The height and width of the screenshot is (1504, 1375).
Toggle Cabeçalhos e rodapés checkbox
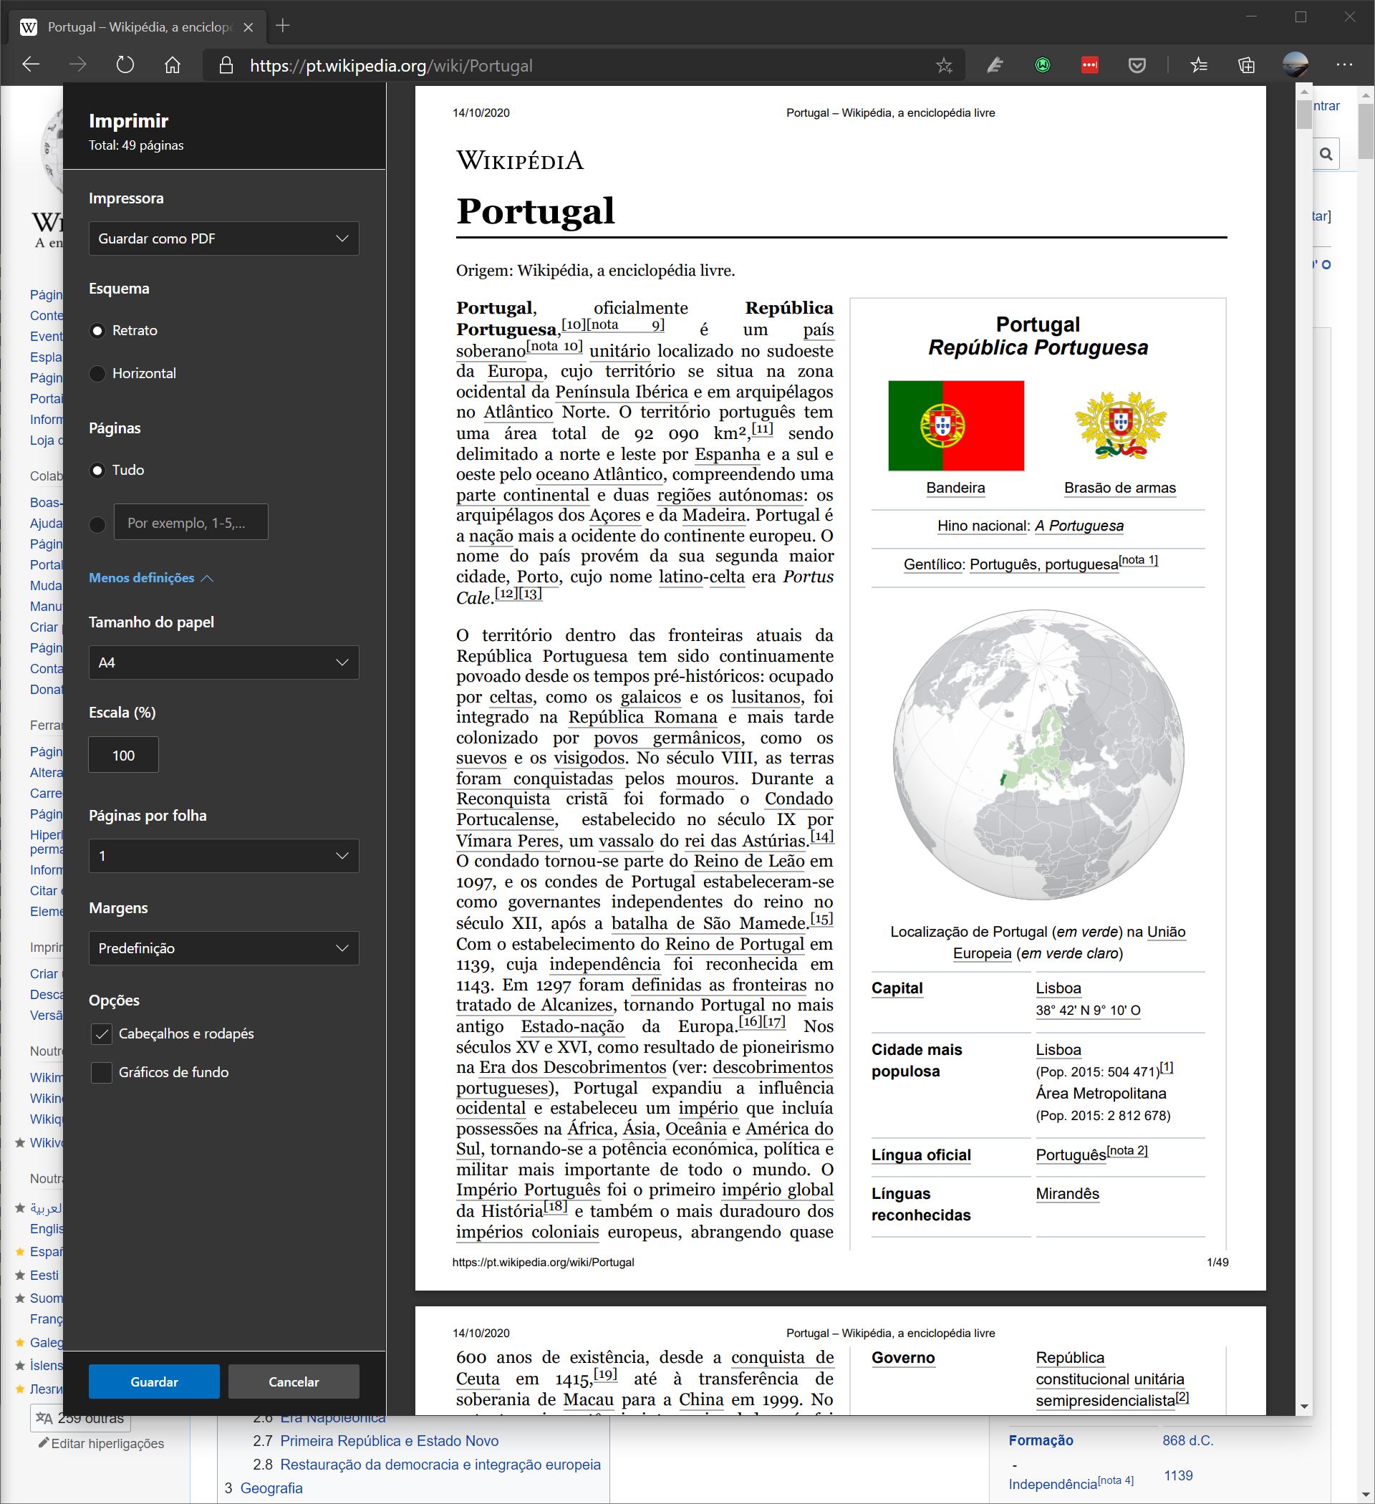[x=102, y=1034]
